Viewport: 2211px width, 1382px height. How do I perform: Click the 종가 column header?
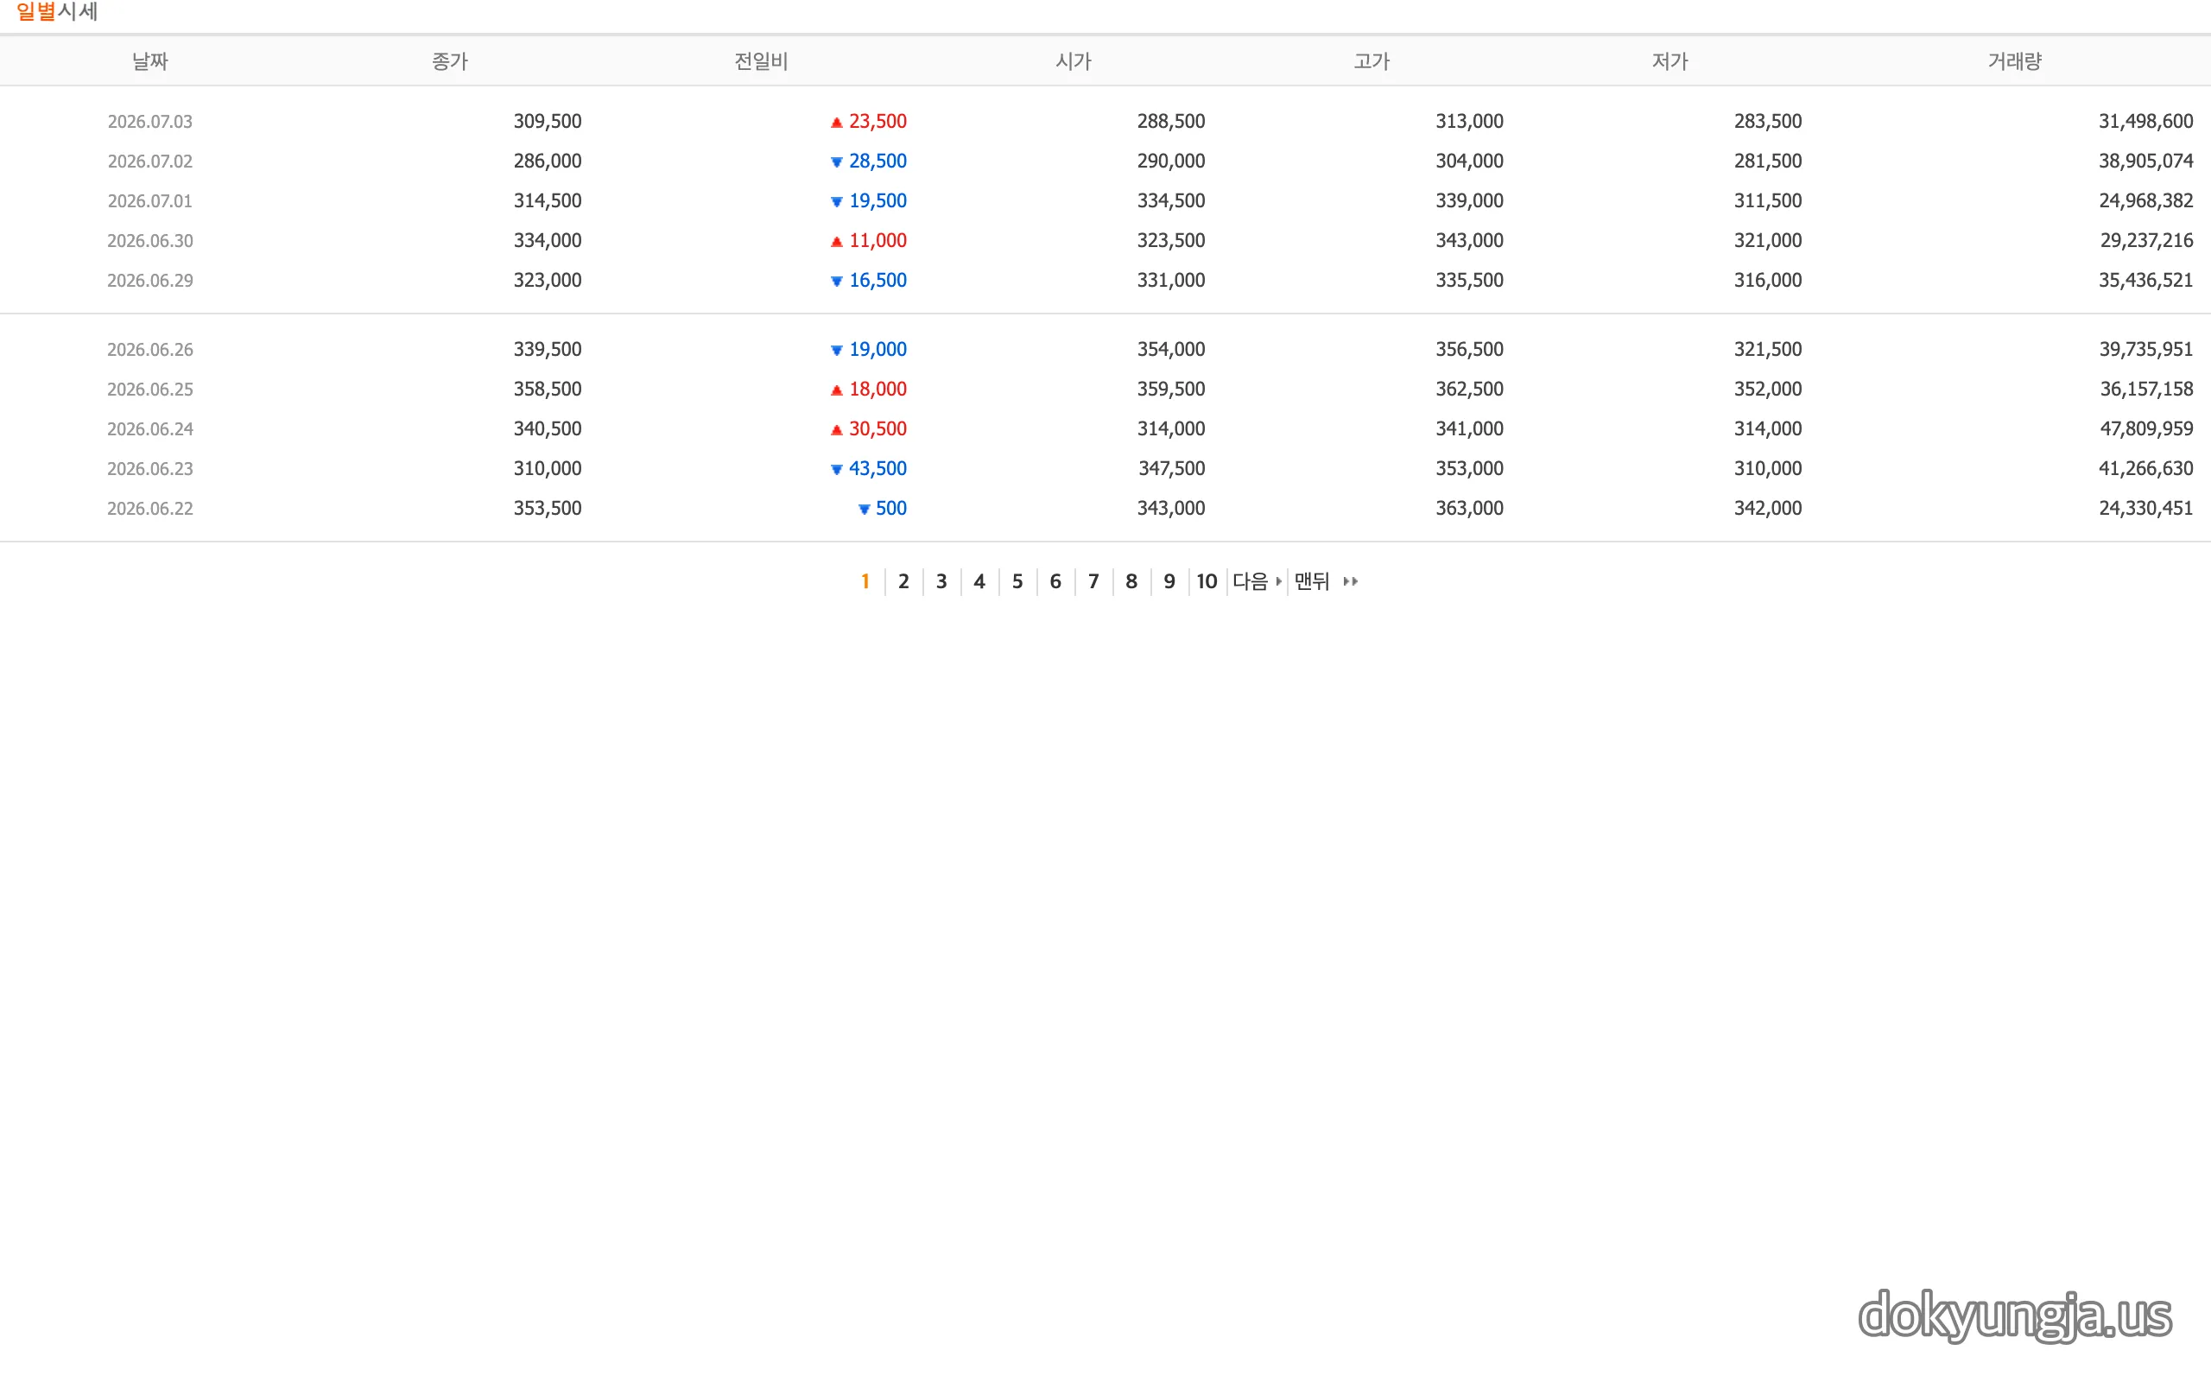(x=449, y=61)
